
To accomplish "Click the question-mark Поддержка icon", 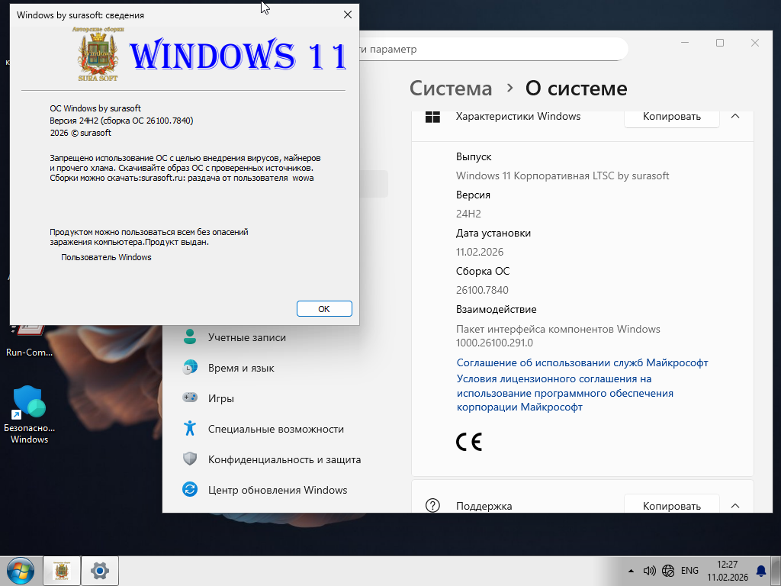I will [432, 505].
